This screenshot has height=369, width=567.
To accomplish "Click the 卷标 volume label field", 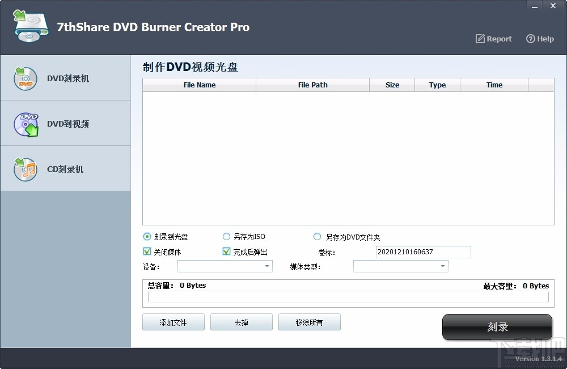I will point(422,251).
